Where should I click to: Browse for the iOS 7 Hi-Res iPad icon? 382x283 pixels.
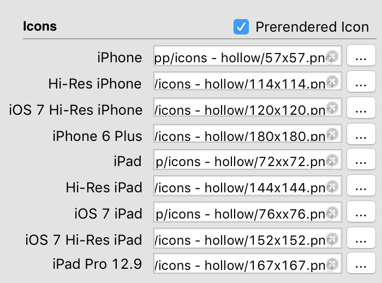point(361,239)
